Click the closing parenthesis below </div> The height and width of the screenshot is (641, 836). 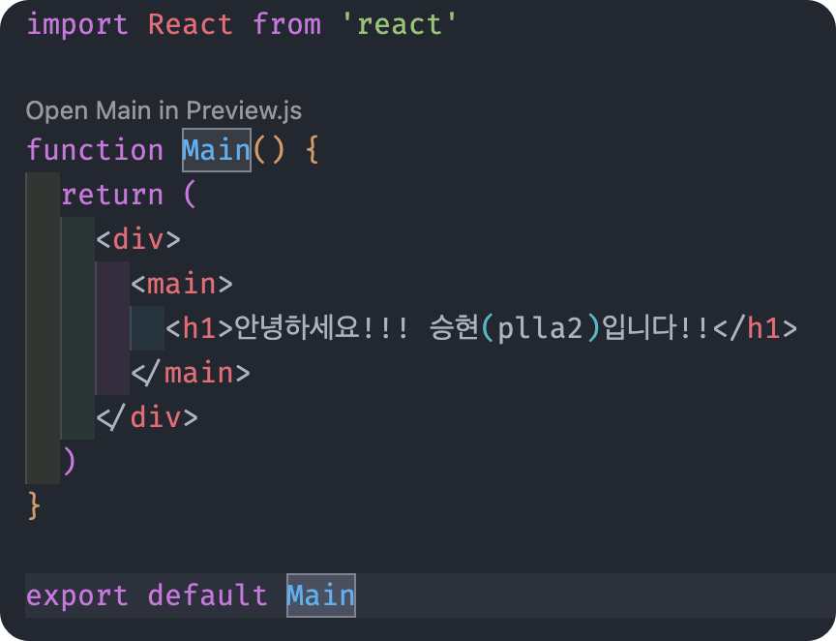(x=70, y=461)
